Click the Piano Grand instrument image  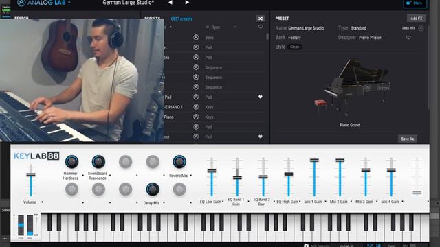pyautogui.click(x=353, y=87)
